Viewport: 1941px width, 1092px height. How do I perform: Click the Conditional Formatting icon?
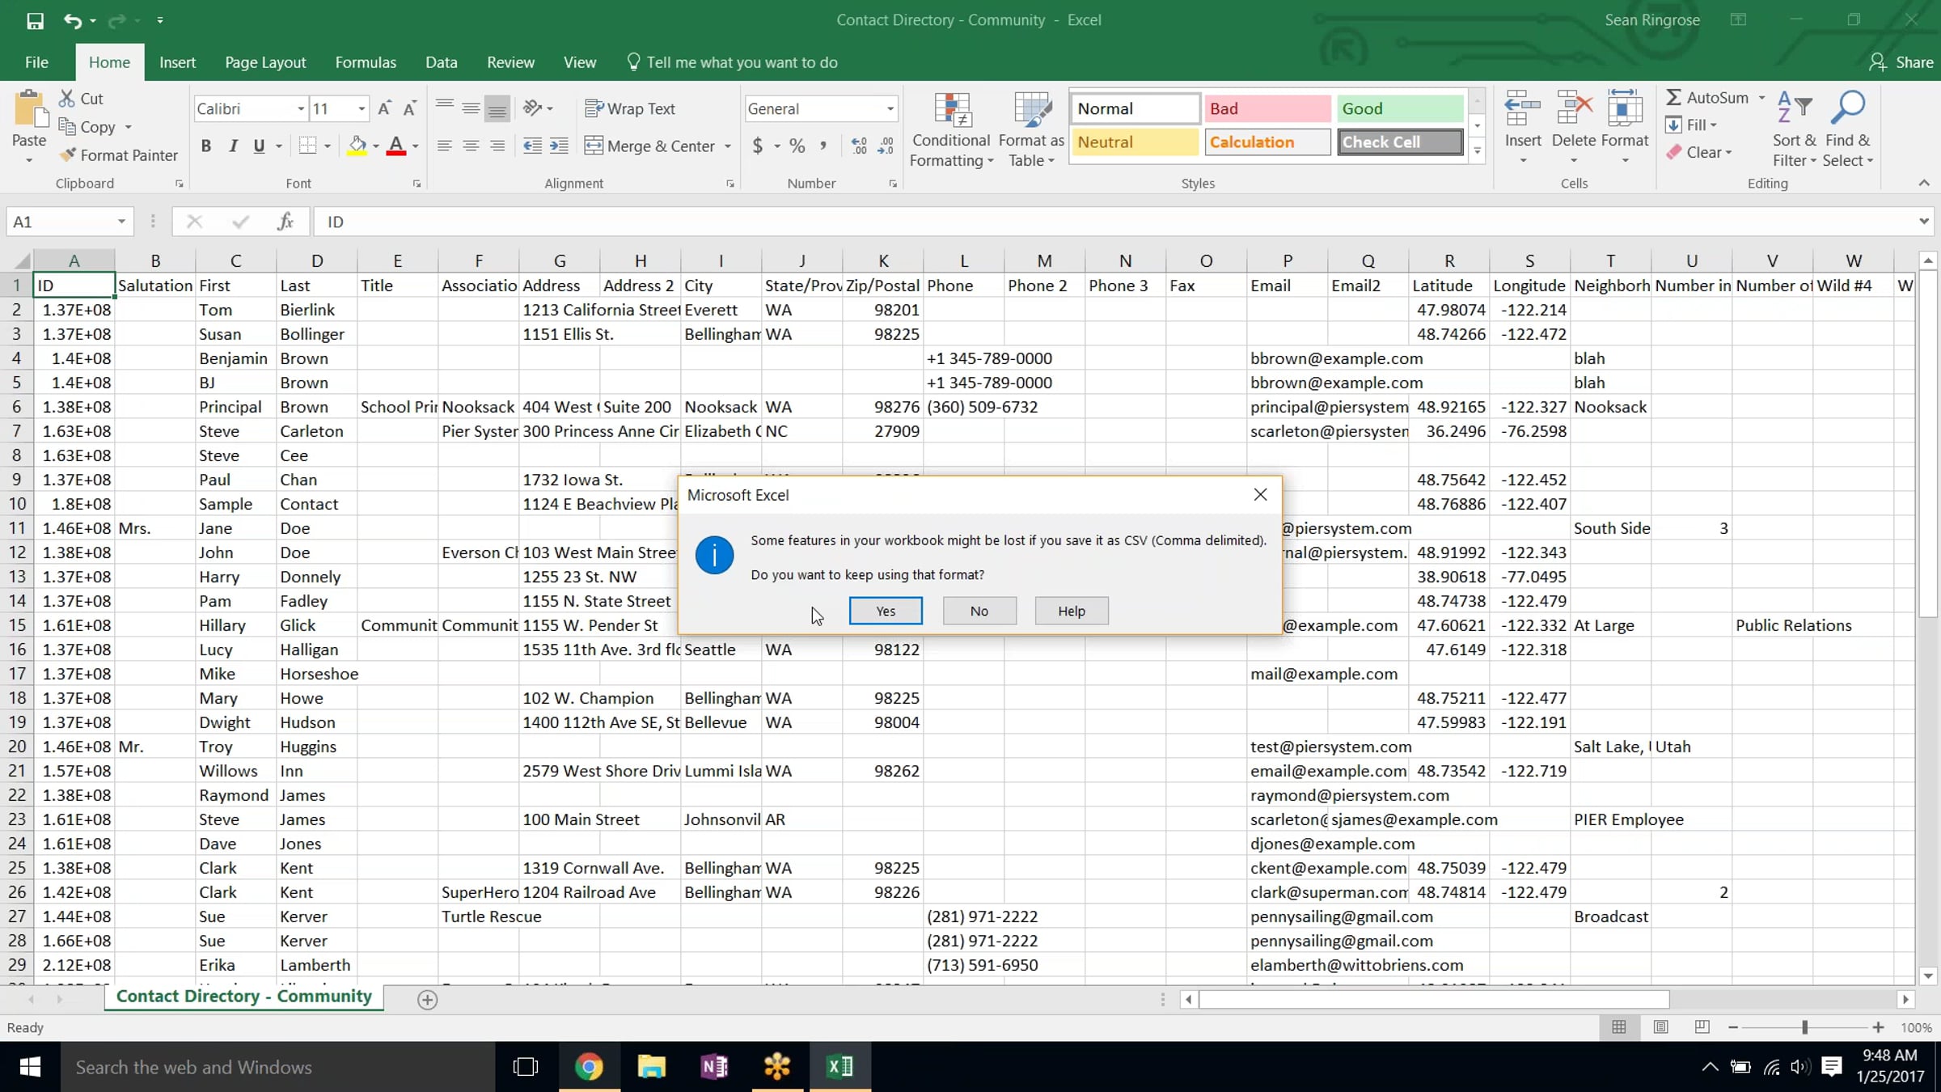point(951,110)
